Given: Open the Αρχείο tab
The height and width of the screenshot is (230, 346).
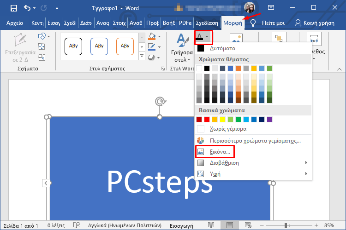Looking at the screenshot, I should click(15, 23).
